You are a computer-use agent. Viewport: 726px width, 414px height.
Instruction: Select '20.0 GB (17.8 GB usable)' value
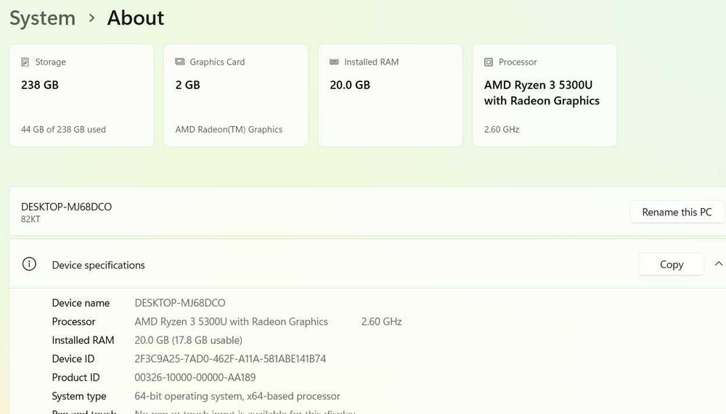click(x=189, y=340)
